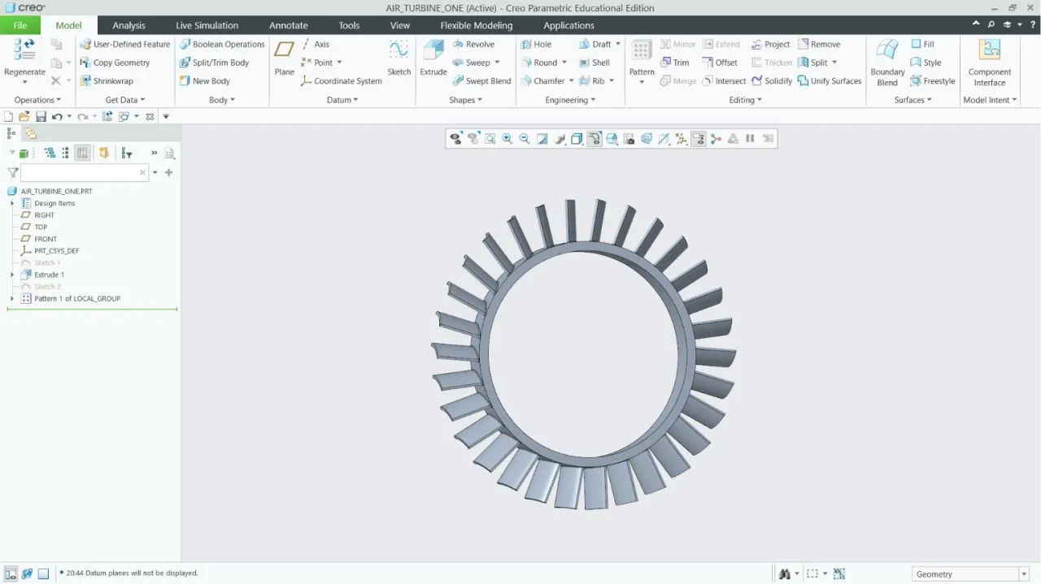Click the New Body button
Screen dimensions: 1041x584
click(x=204, y=81)
